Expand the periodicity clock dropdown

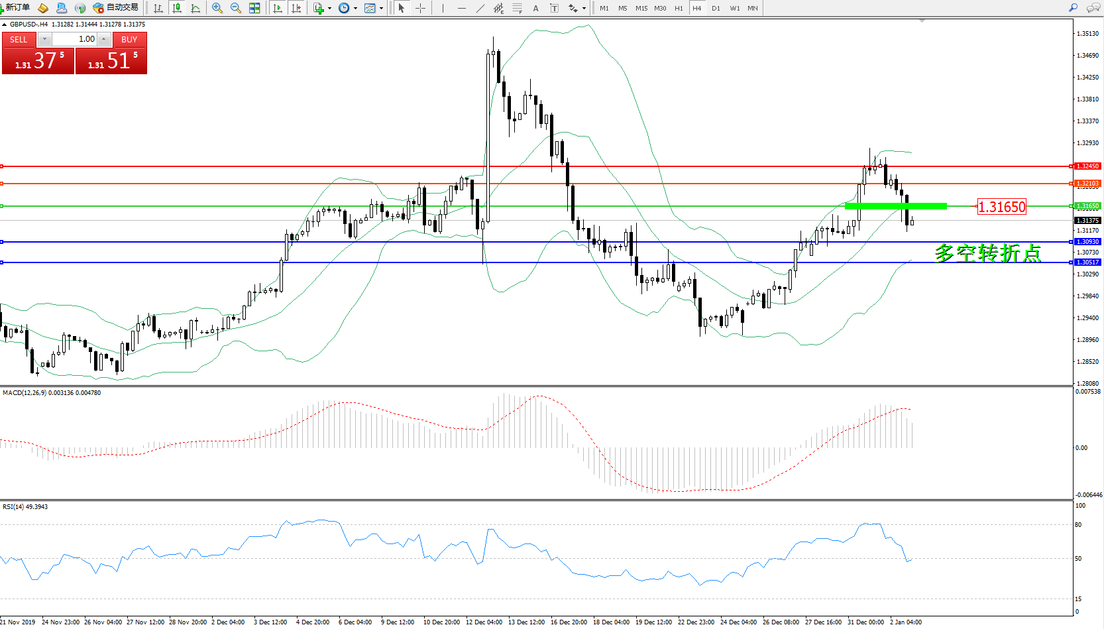[355, 9]
